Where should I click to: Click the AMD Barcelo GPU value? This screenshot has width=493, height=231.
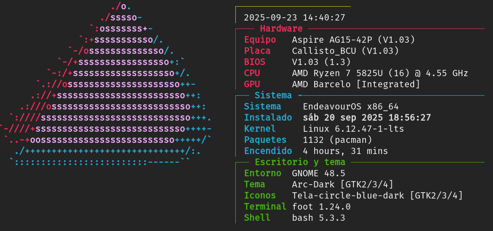pos(356,85)
